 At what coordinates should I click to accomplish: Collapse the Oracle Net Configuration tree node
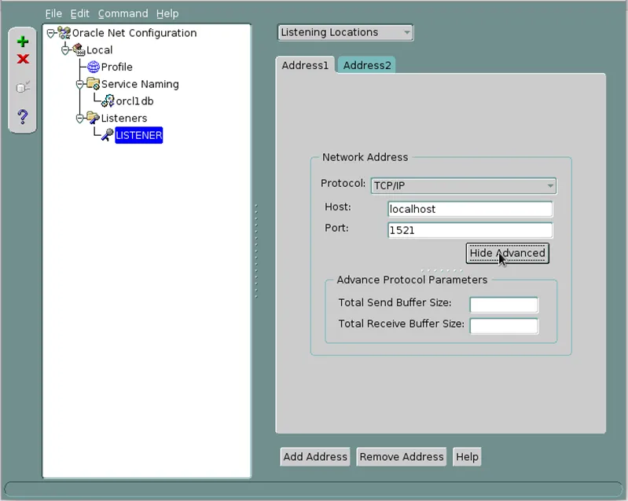(50, 33)
